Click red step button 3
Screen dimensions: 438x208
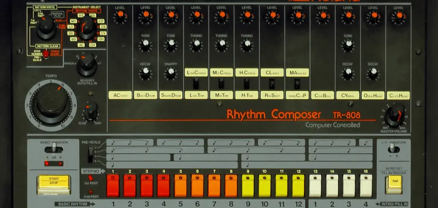coord(146,186)
